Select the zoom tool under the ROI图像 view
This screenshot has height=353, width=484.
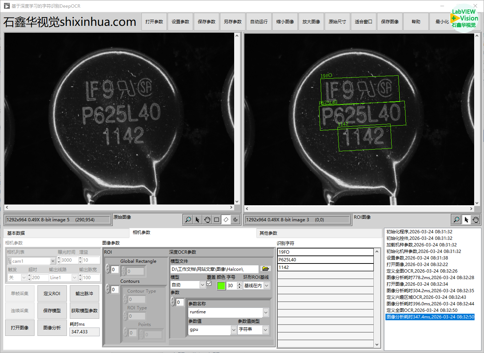[456, 219]
